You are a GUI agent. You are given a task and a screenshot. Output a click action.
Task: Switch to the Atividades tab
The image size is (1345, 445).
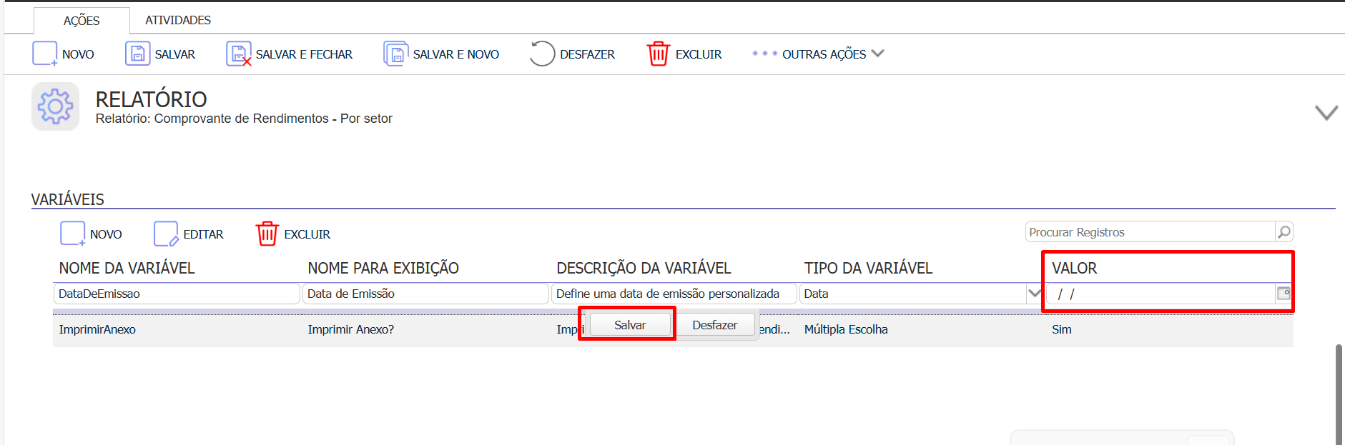[x=178, y=20]
